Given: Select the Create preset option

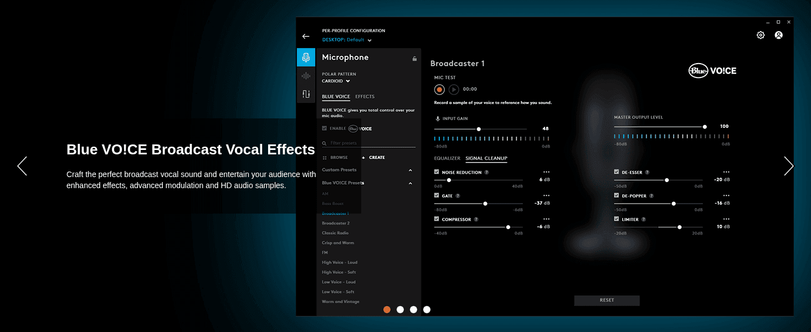Looking at the screenshot, I should click(373, 158).
